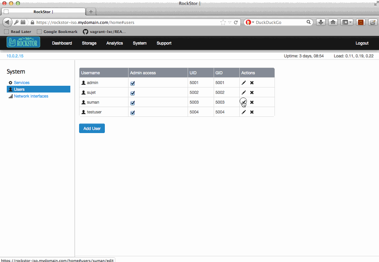Viewport: 379px width, 262px height.
Task: Click the DuckDuckGo search field
Action: pos(280,23)
